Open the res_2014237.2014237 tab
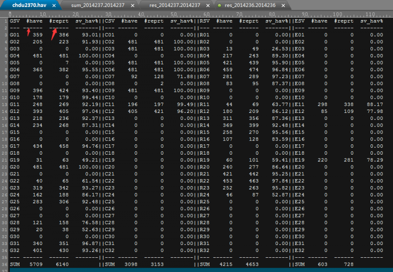The image size is (393, 272). [175, 5]
